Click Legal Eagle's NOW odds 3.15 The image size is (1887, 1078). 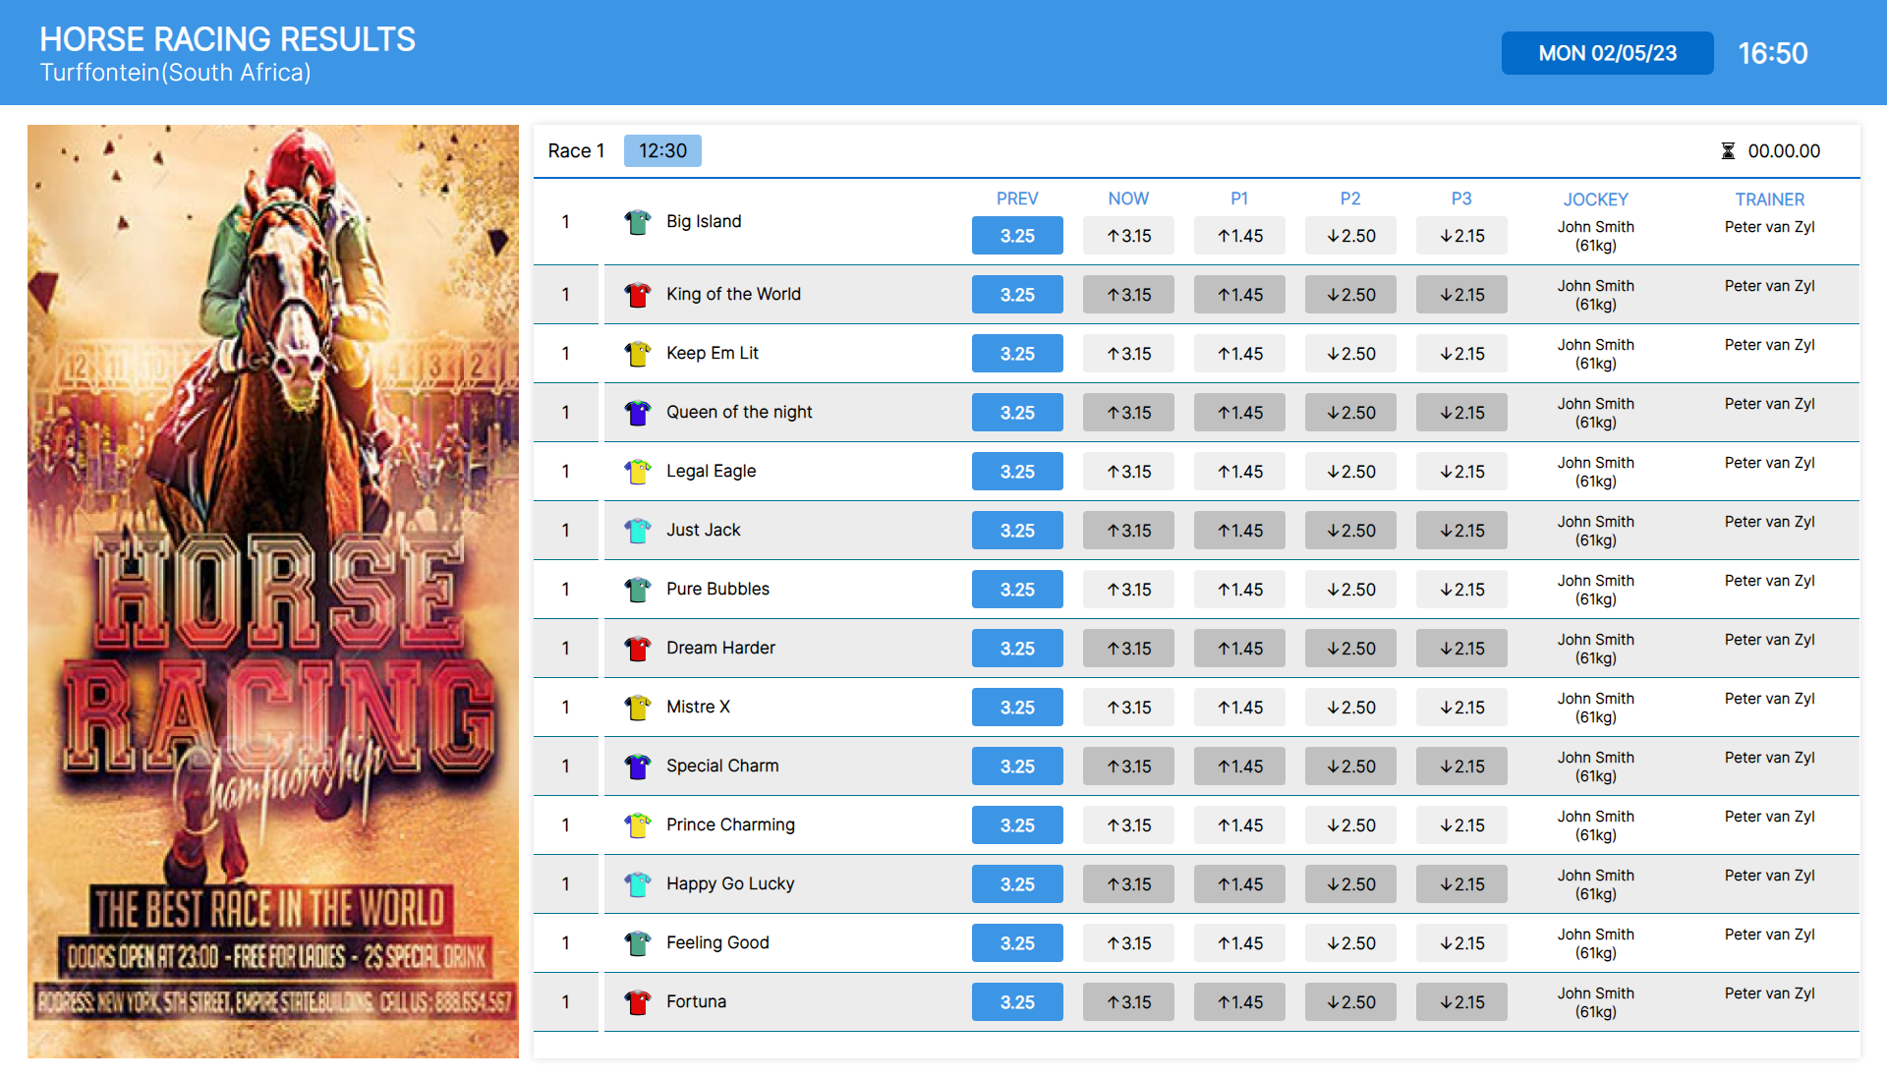(x=1128, y=472)
